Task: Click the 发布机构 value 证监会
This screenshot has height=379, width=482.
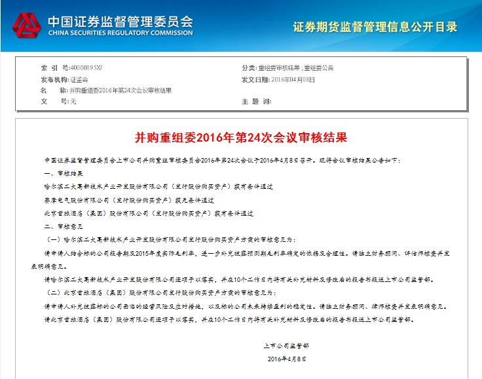Action: [79, 80]
